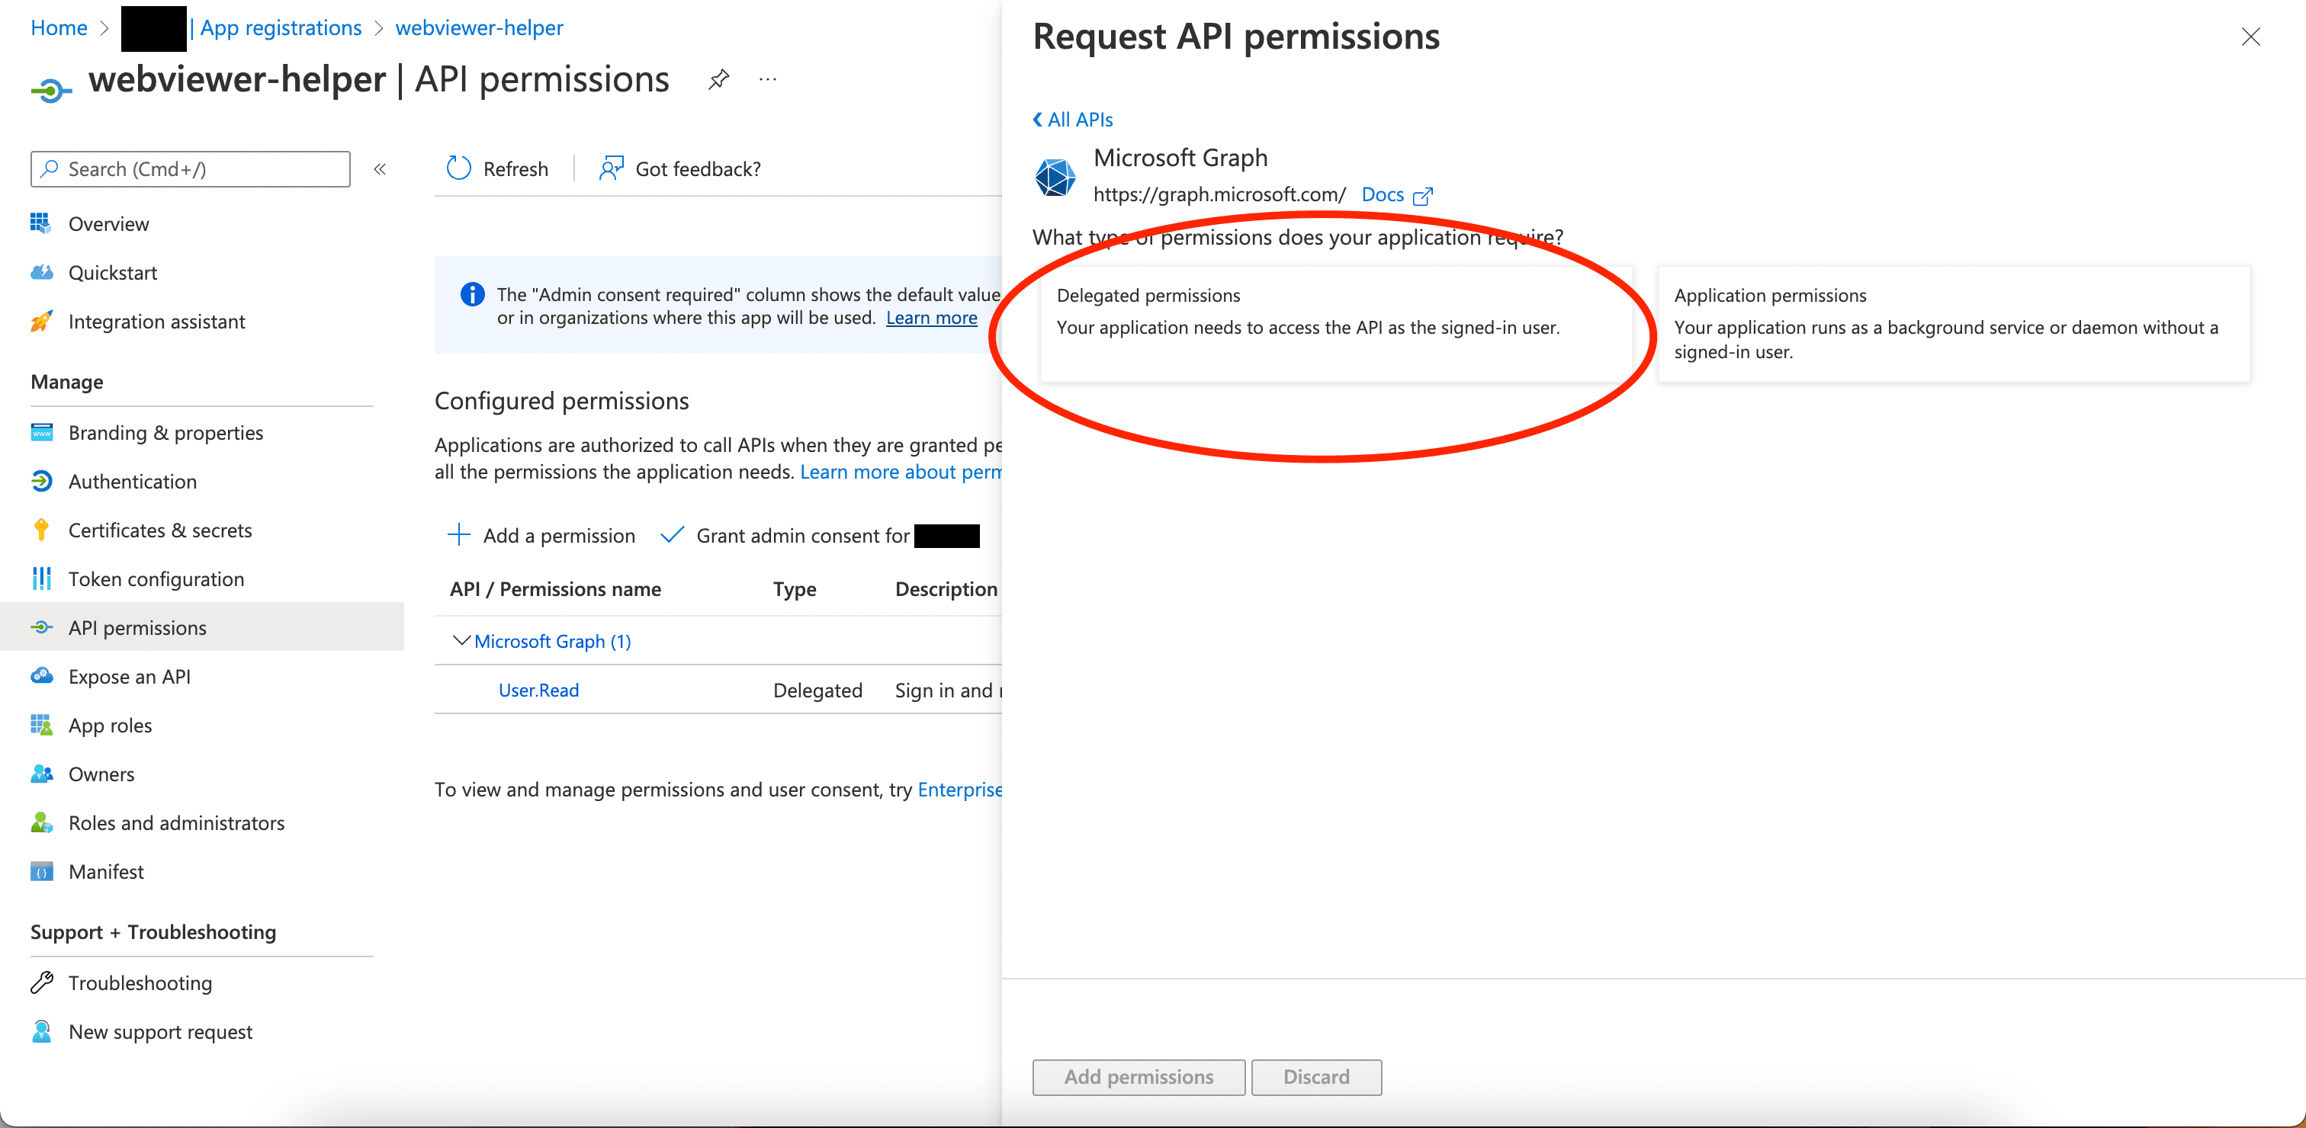
Task: Click Grant admin consent button
Action: pos(801,535)
